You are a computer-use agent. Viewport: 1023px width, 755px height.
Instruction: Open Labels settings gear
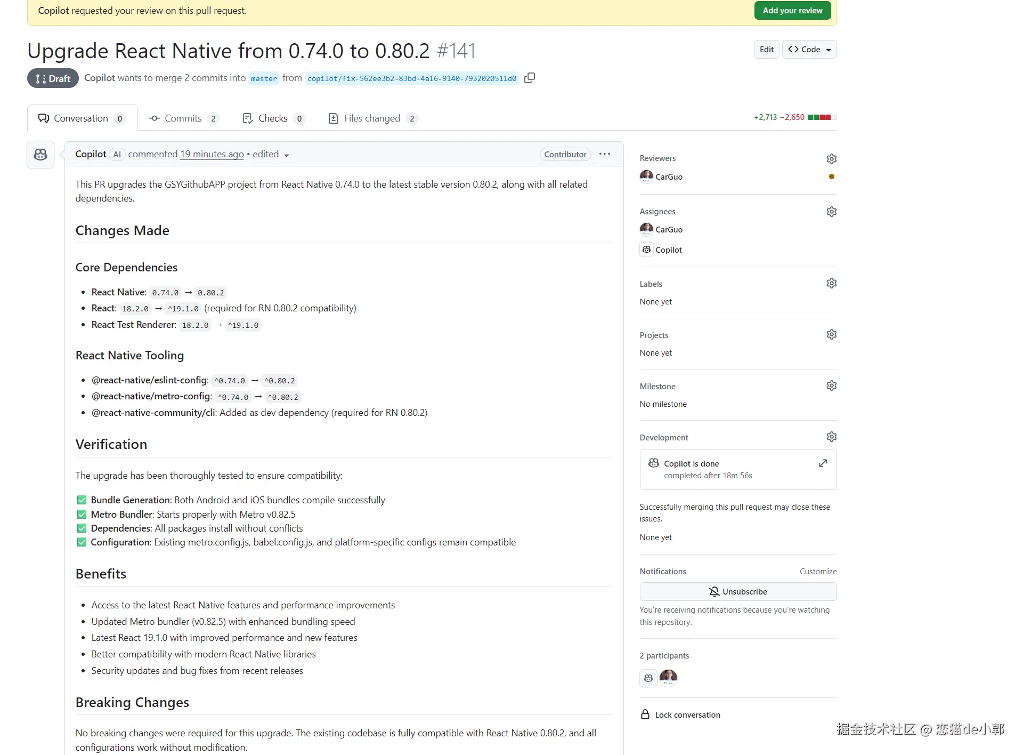(x=831, y=283)
